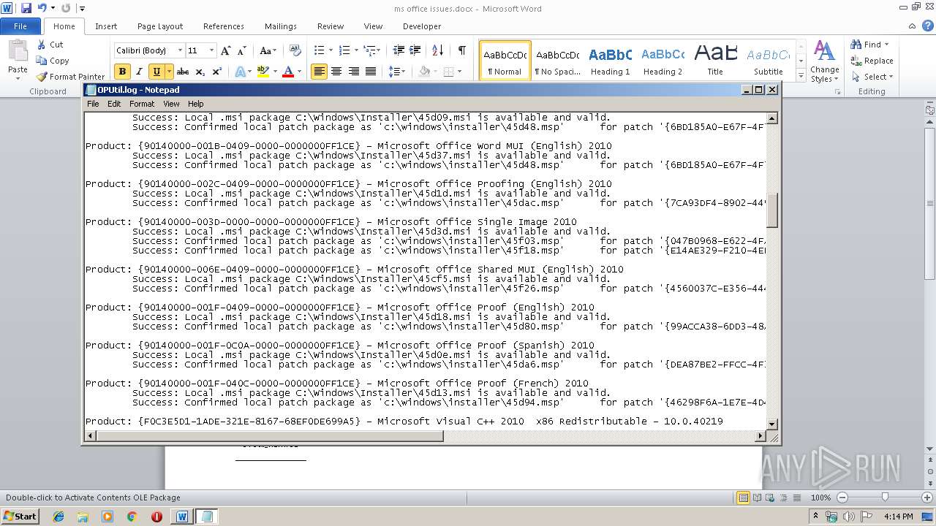
Task: Save the document using the Quick Access floppy icon
Action: click(x=26, y=8)
